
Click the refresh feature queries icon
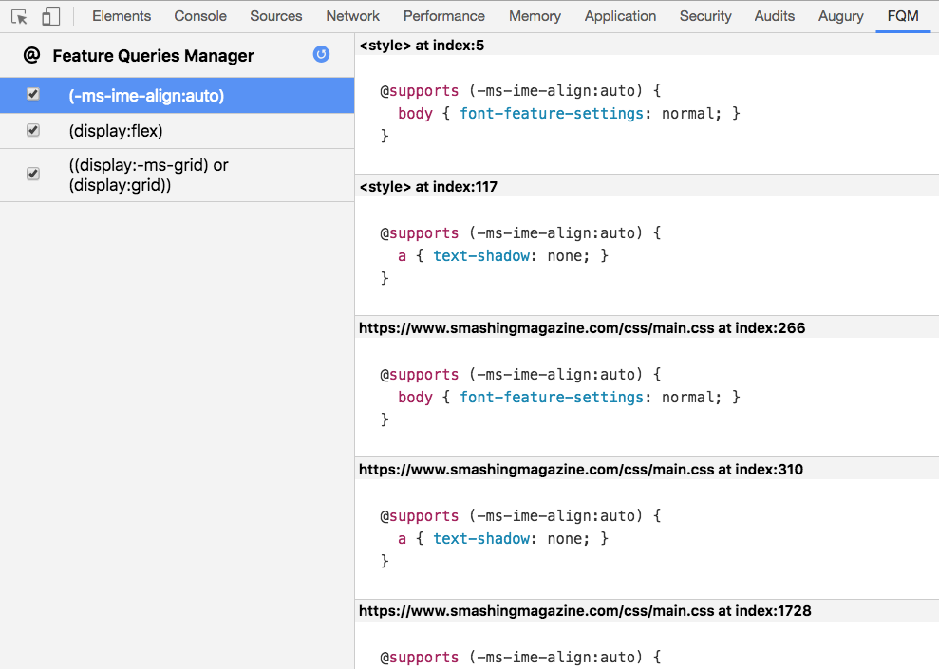point(321,54)
